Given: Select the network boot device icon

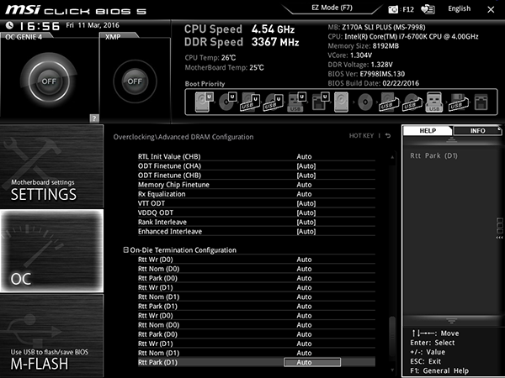Looking at the screenshot, I should pos(481,102).
